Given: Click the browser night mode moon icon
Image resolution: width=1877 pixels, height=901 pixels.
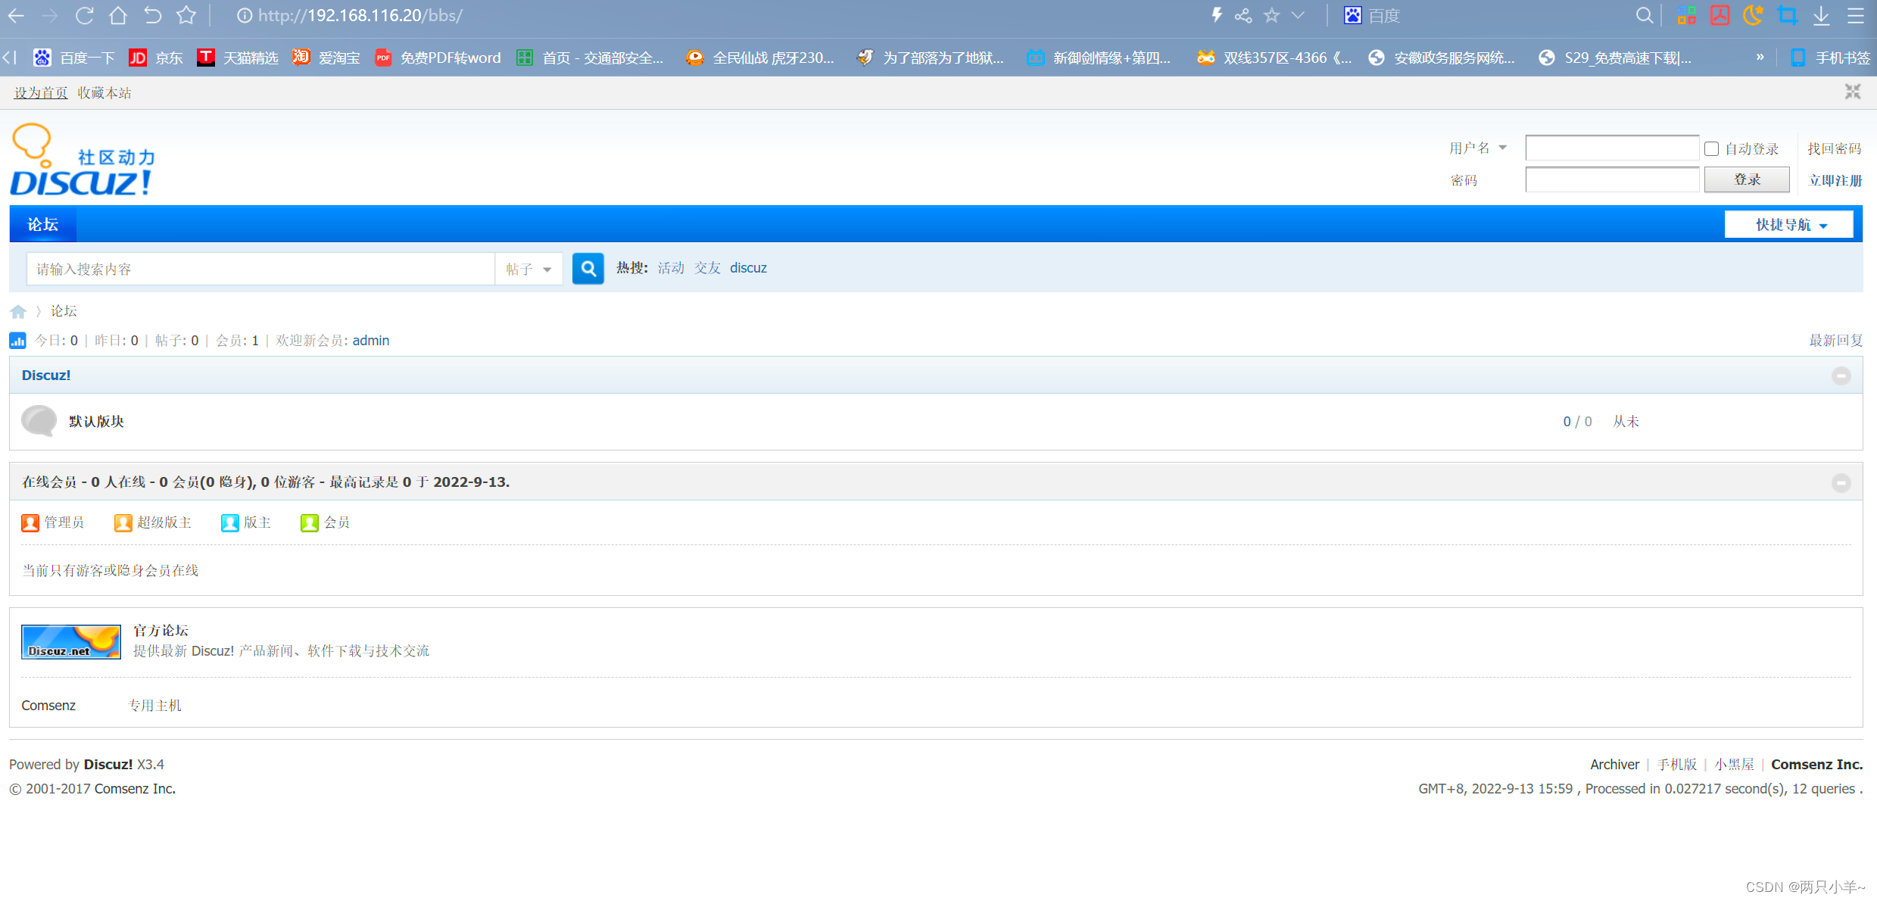Looking at the screenshot, I should [1752, 15].
